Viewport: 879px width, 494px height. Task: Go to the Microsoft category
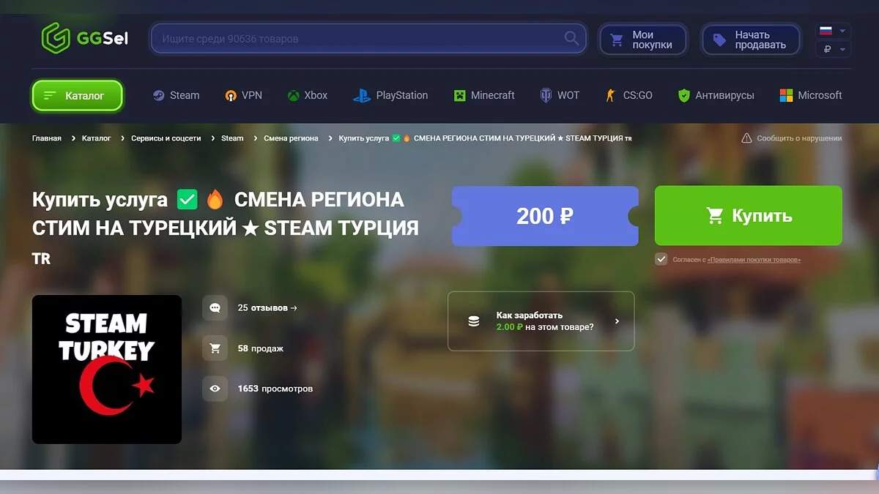point(810,95)
